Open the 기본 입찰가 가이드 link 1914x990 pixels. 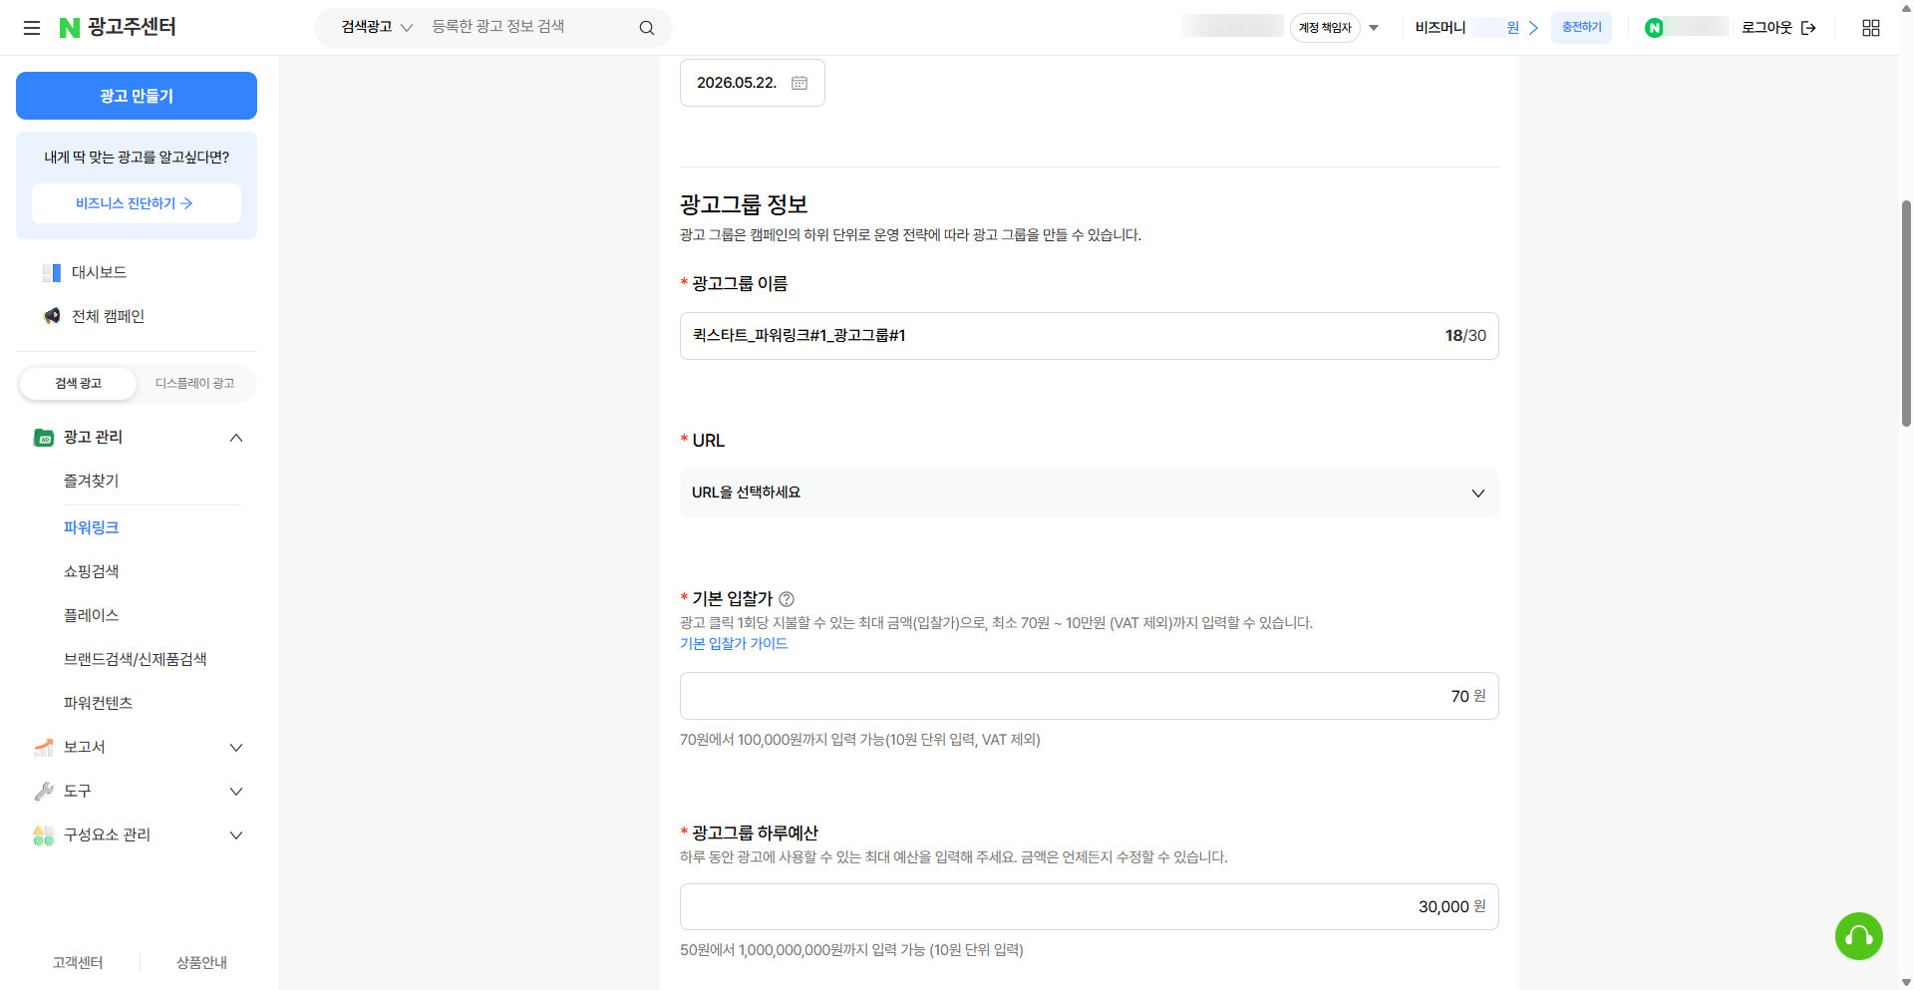(734, 644)
